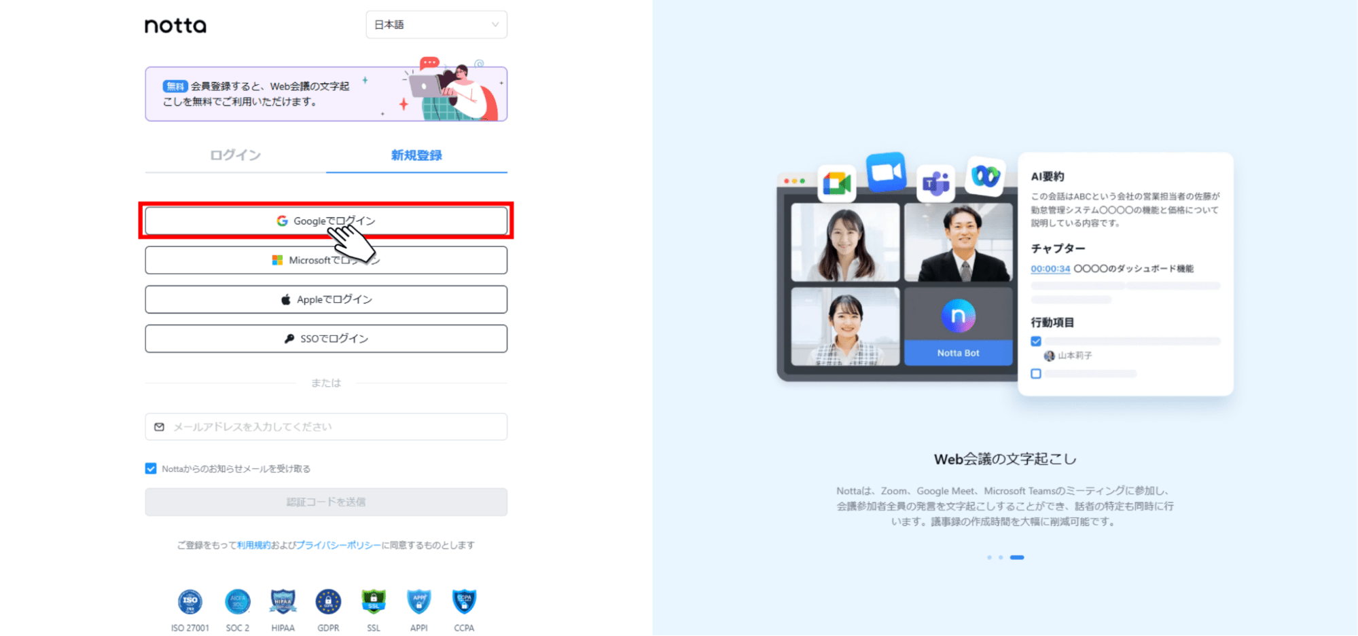This screenshot has width=1358, height=636.
Task: Click the 山本莉子 avatar
Action: 1050,356
